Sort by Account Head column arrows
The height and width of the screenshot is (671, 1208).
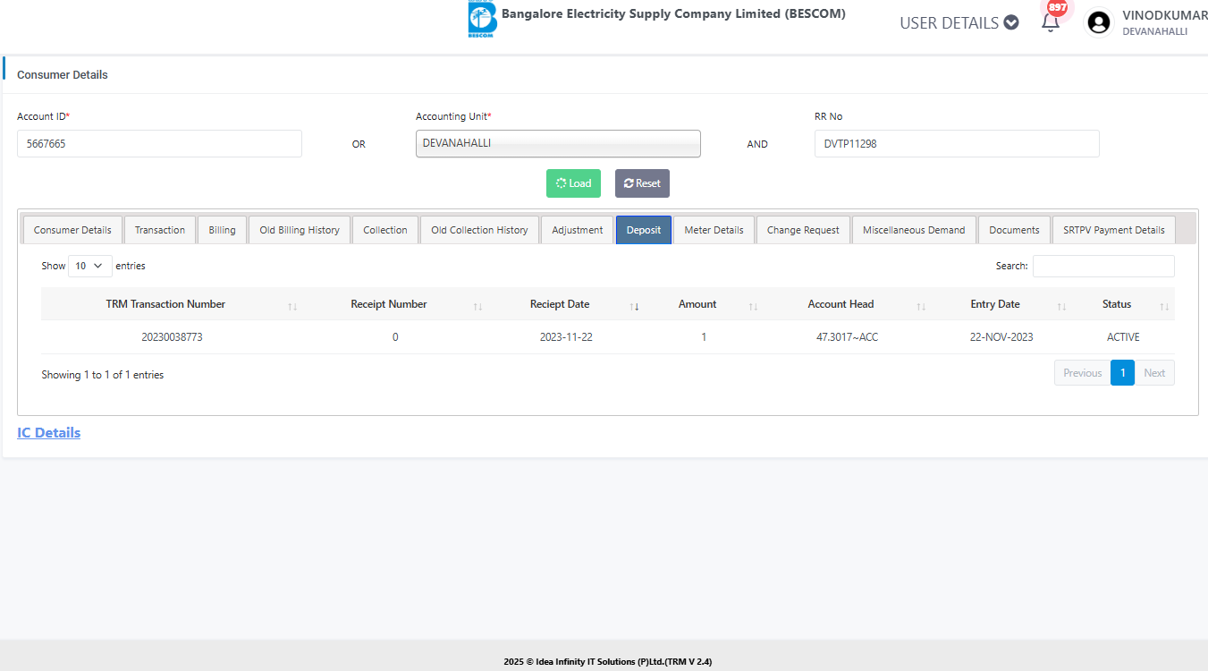(x=921, y=306)
